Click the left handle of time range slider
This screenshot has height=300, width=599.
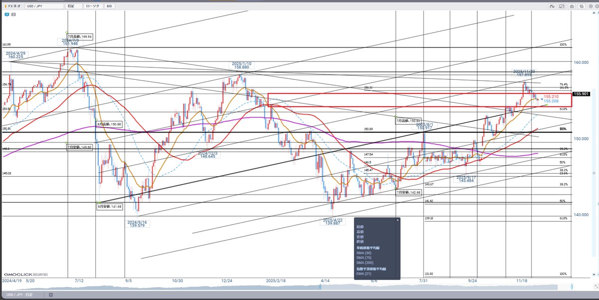pos(320,287)
